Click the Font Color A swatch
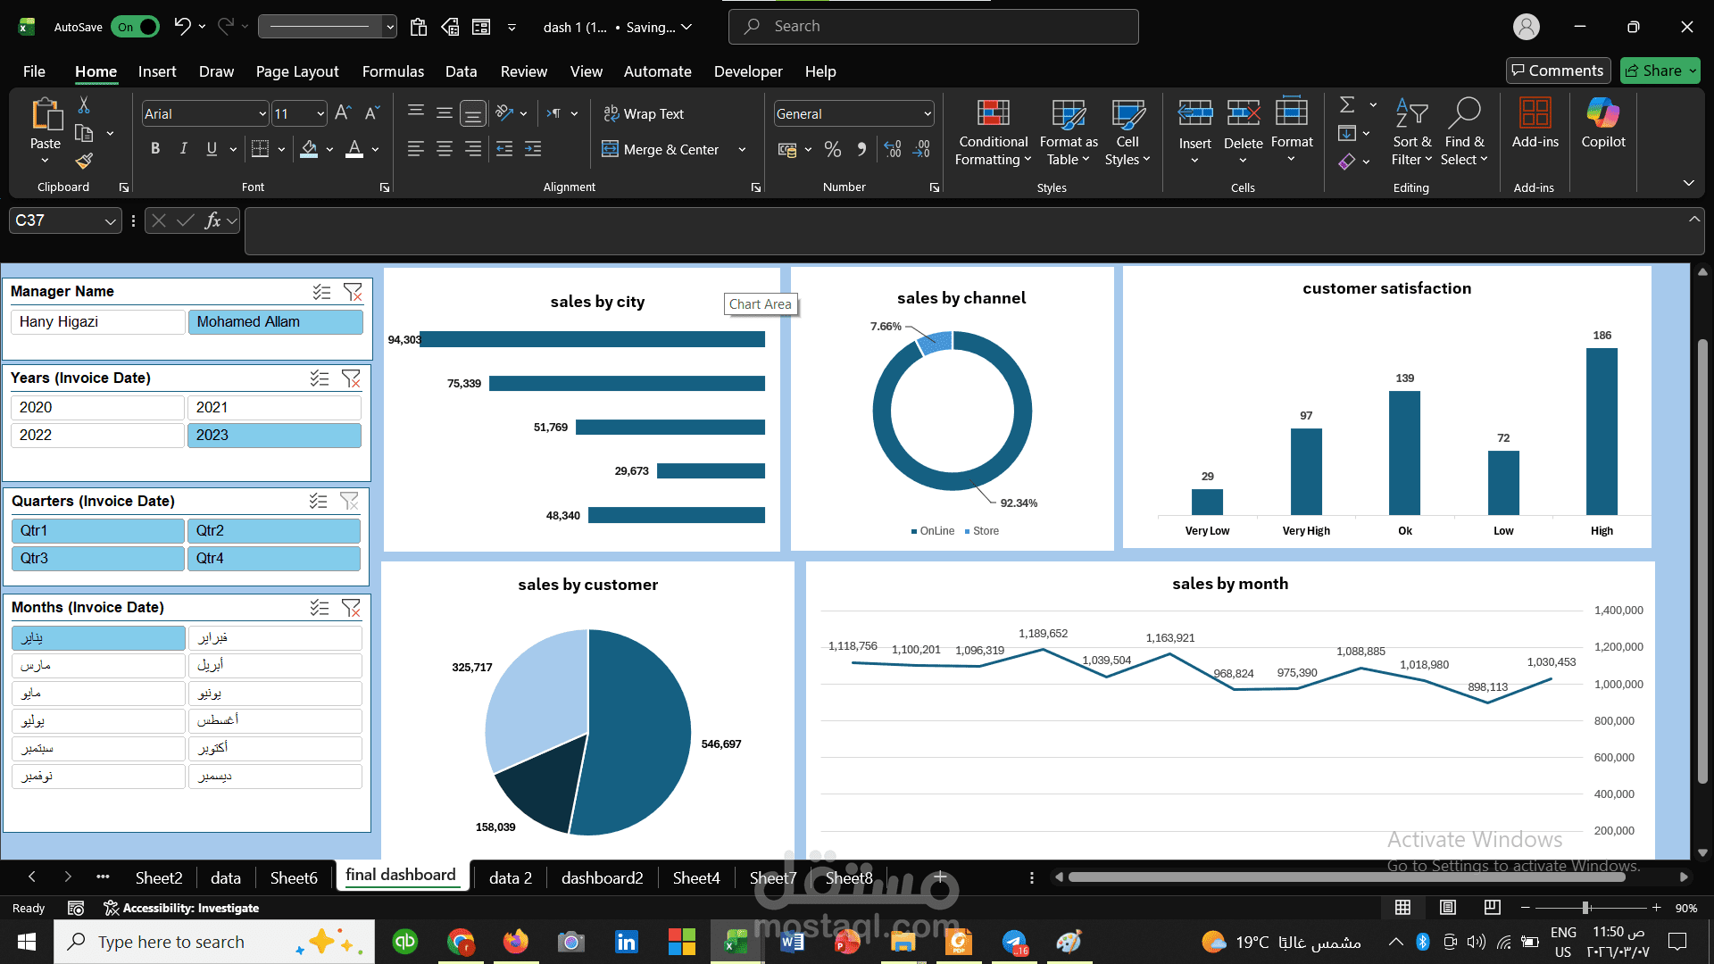The width and height of the screenshot is (1714, 964). click(354, 149)
